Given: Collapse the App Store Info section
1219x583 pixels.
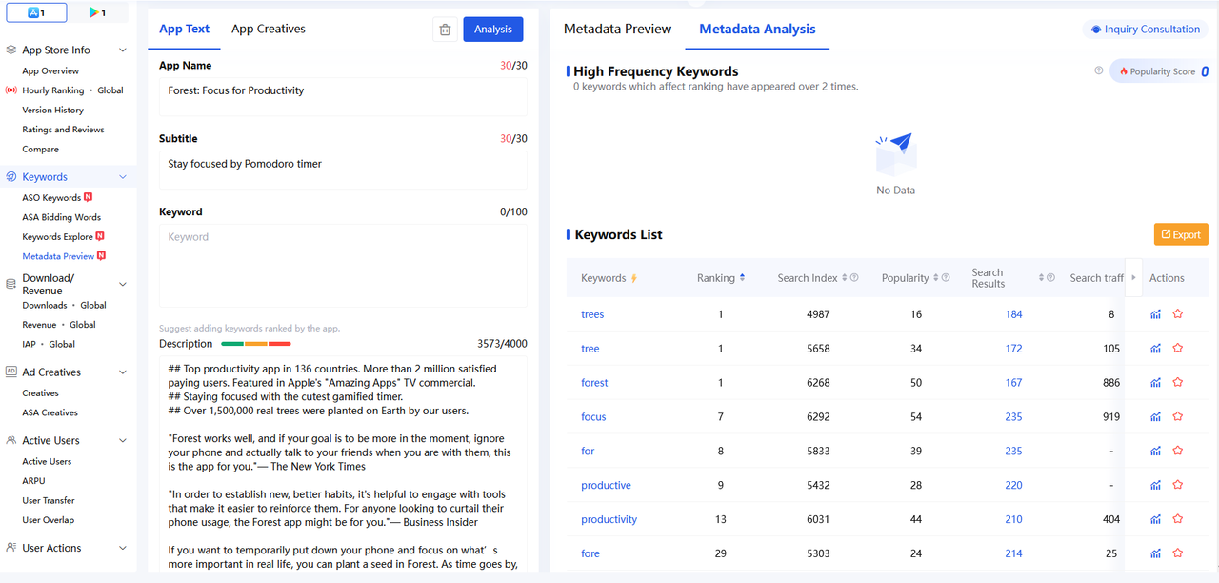Looking at the screenshot, I should point(122,50).
